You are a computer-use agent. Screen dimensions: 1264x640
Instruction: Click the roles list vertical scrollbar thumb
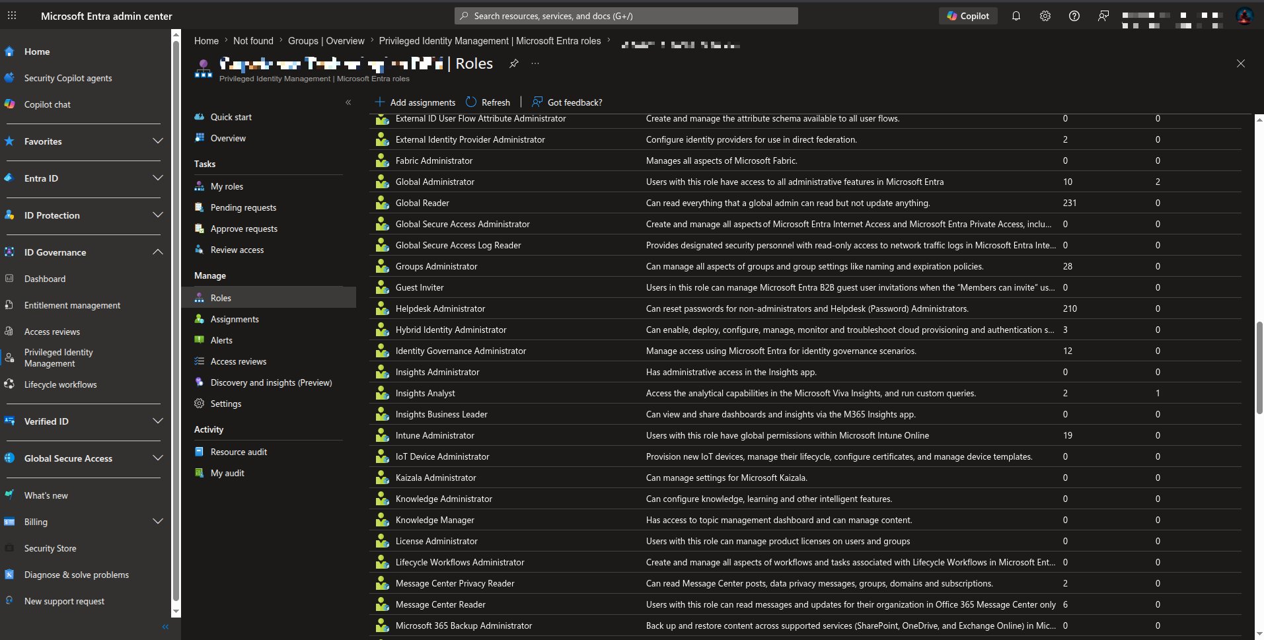(1259, 367)
